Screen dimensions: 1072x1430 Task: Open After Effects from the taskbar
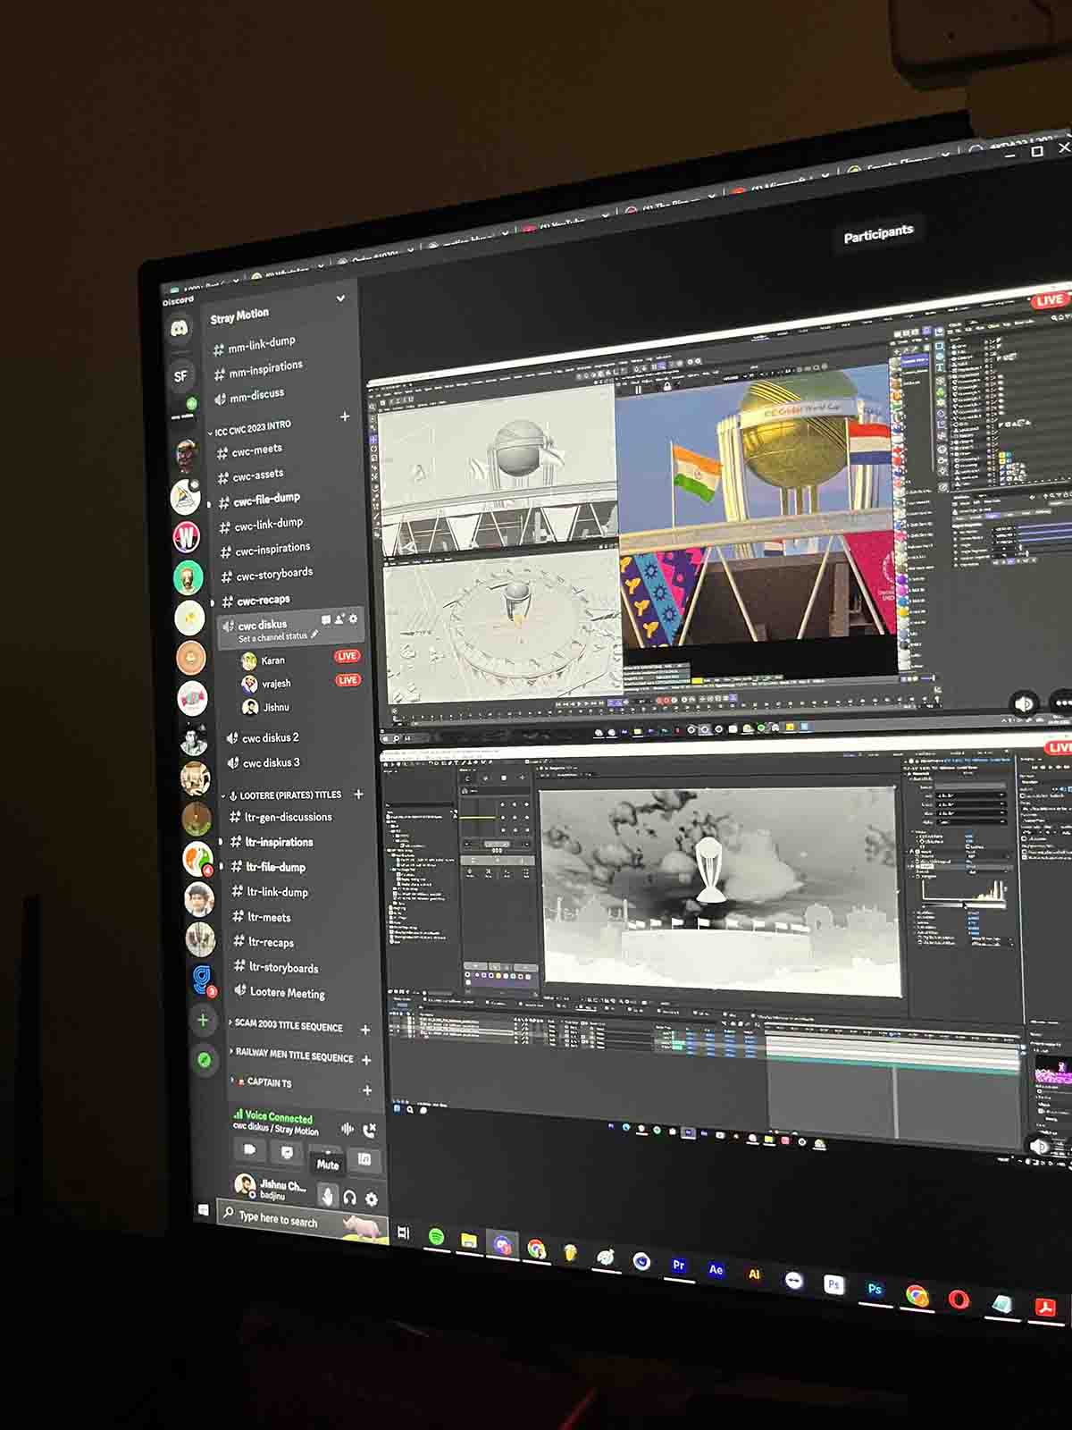point(716,1269)
